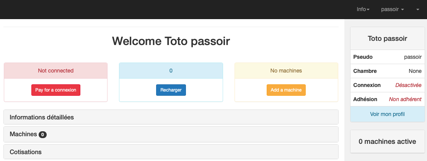Click the unlabeled caret at navbar's far right
The height and width of the screenshot is (161, 427).
tap(417, 10)
